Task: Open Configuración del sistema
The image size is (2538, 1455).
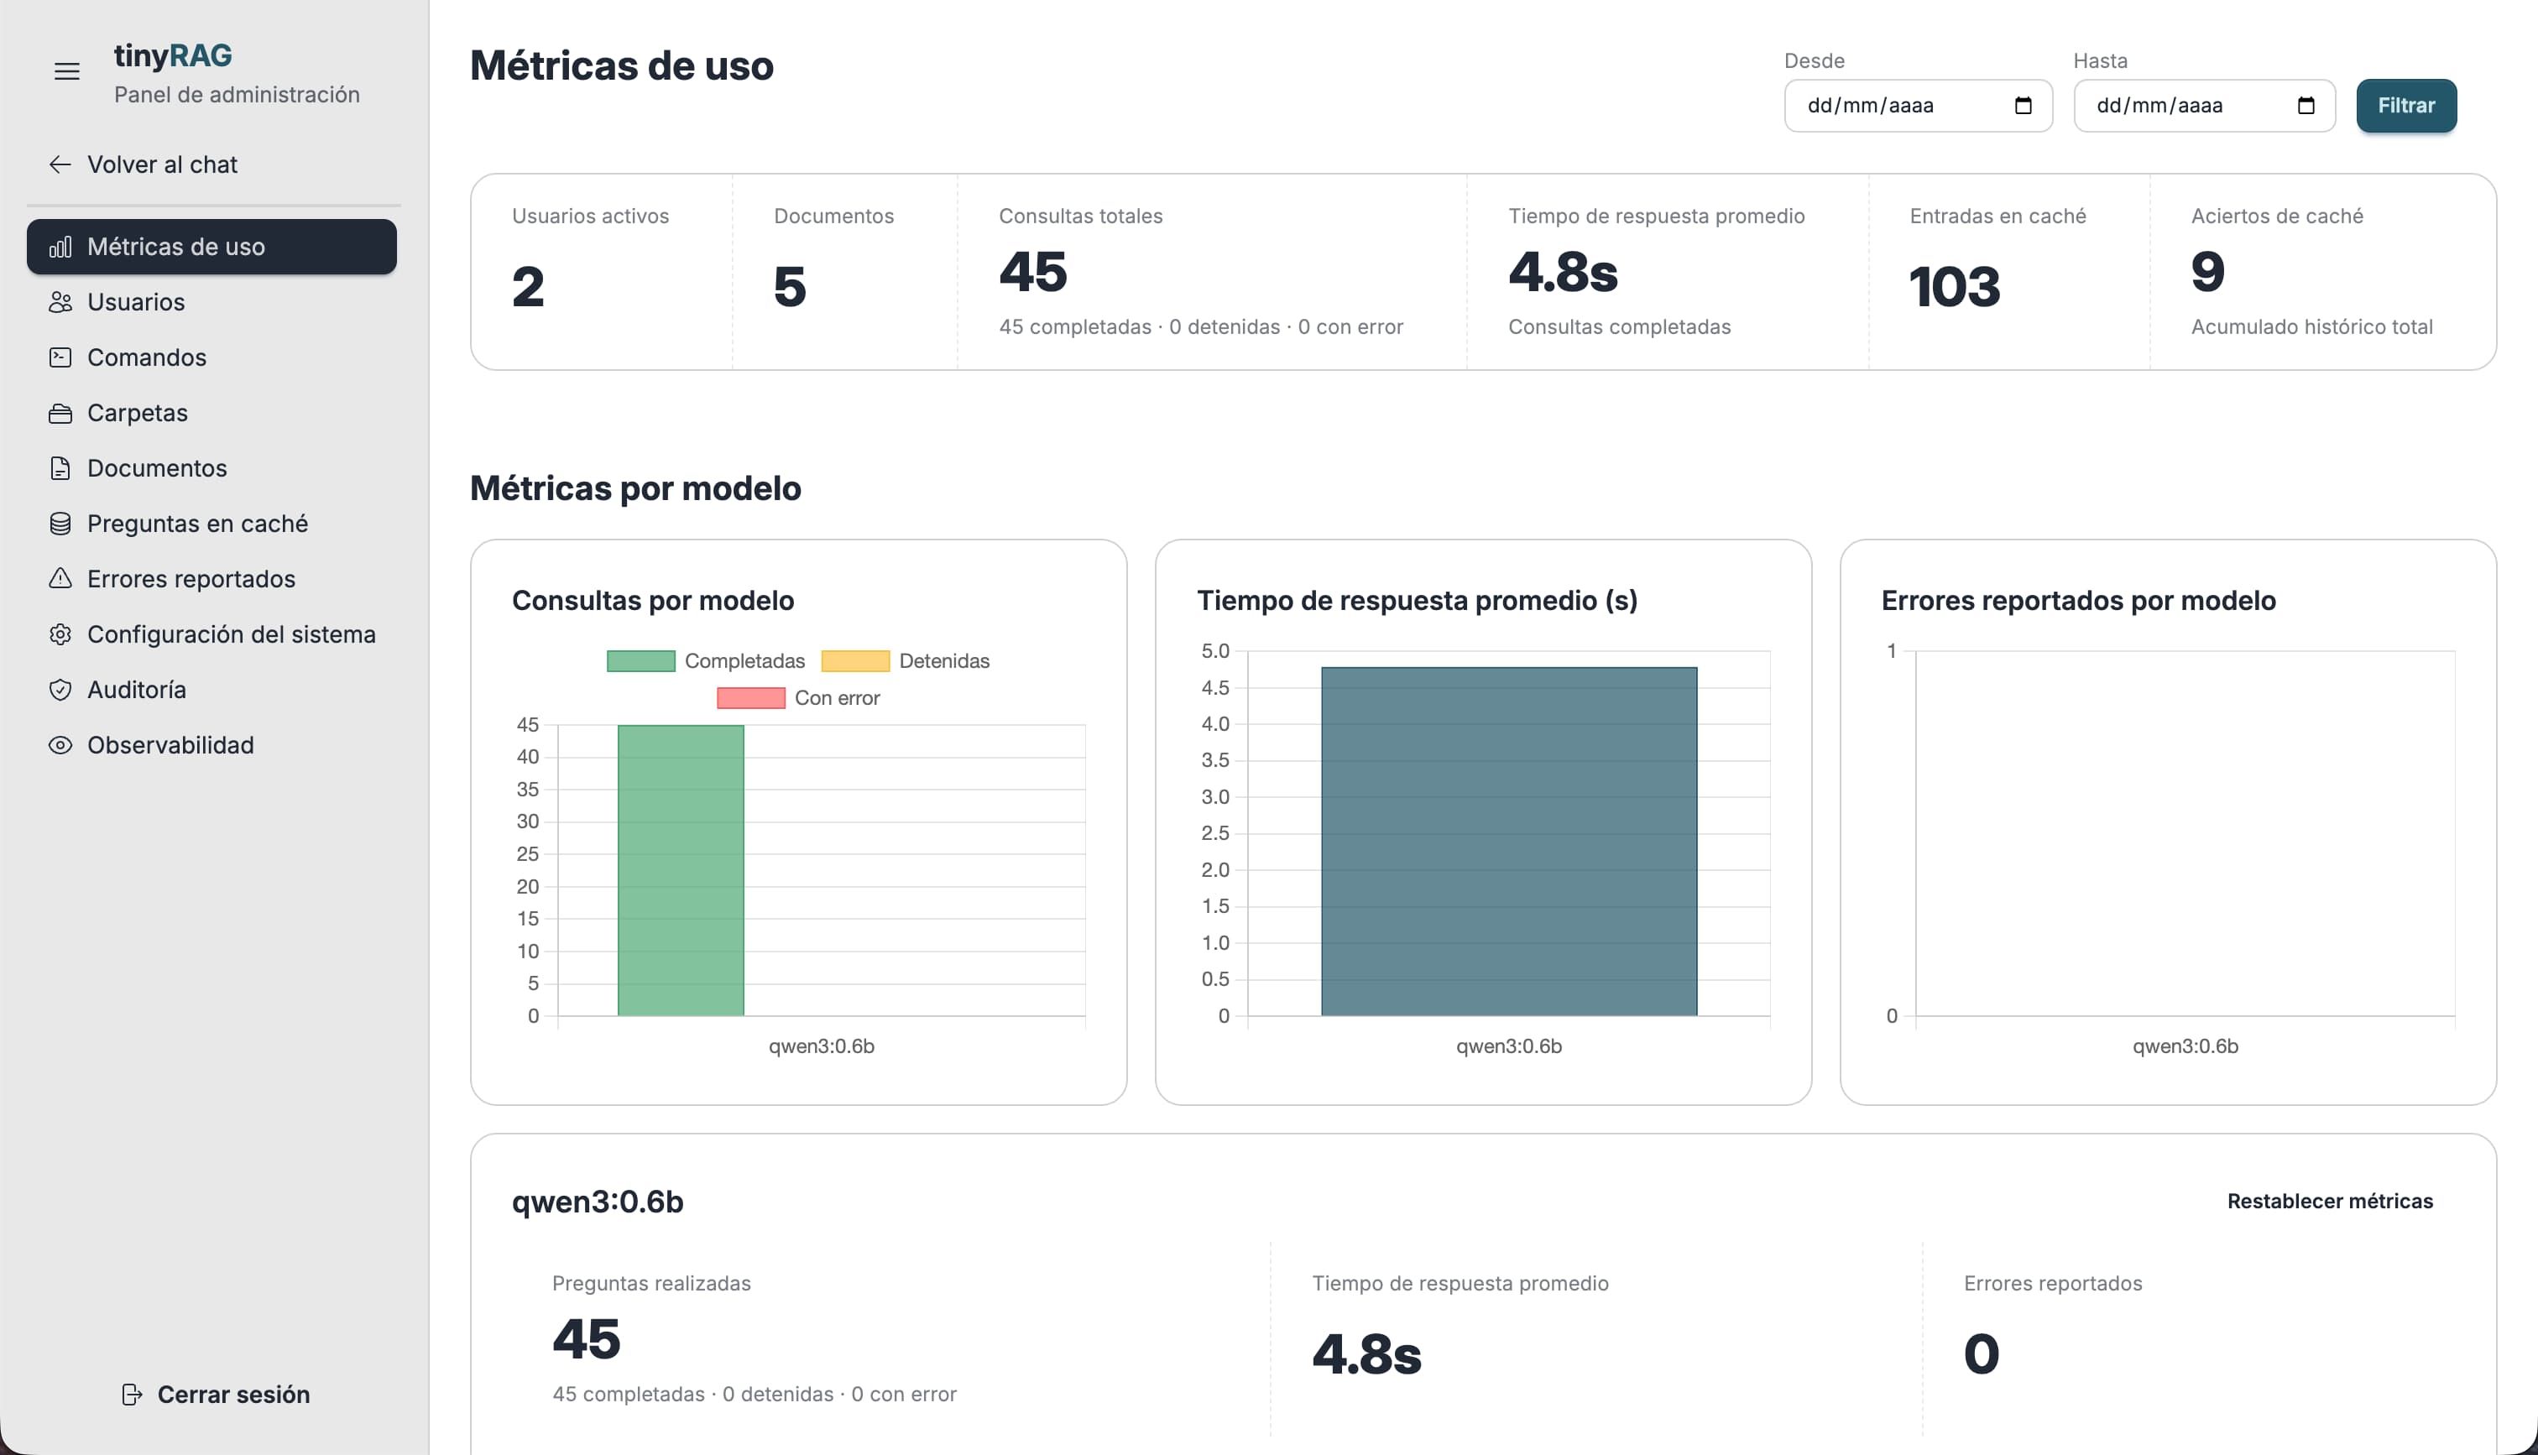Action: click(x=211, y=634)
